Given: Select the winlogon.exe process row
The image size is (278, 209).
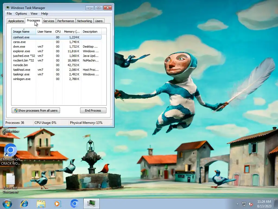Looking at the screenshot, I should 56,79.
